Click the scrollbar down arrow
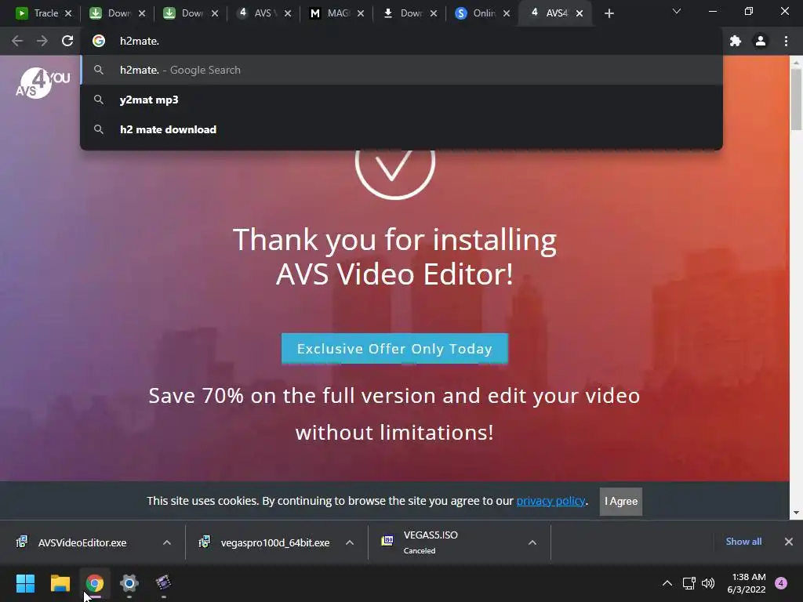This screenshot has width=803, height=602. tap(796, 513)
